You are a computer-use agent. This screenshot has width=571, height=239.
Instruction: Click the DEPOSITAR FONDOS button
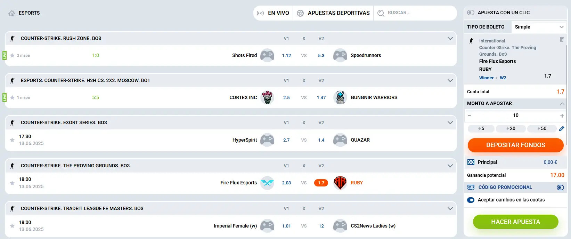[515, 145]
